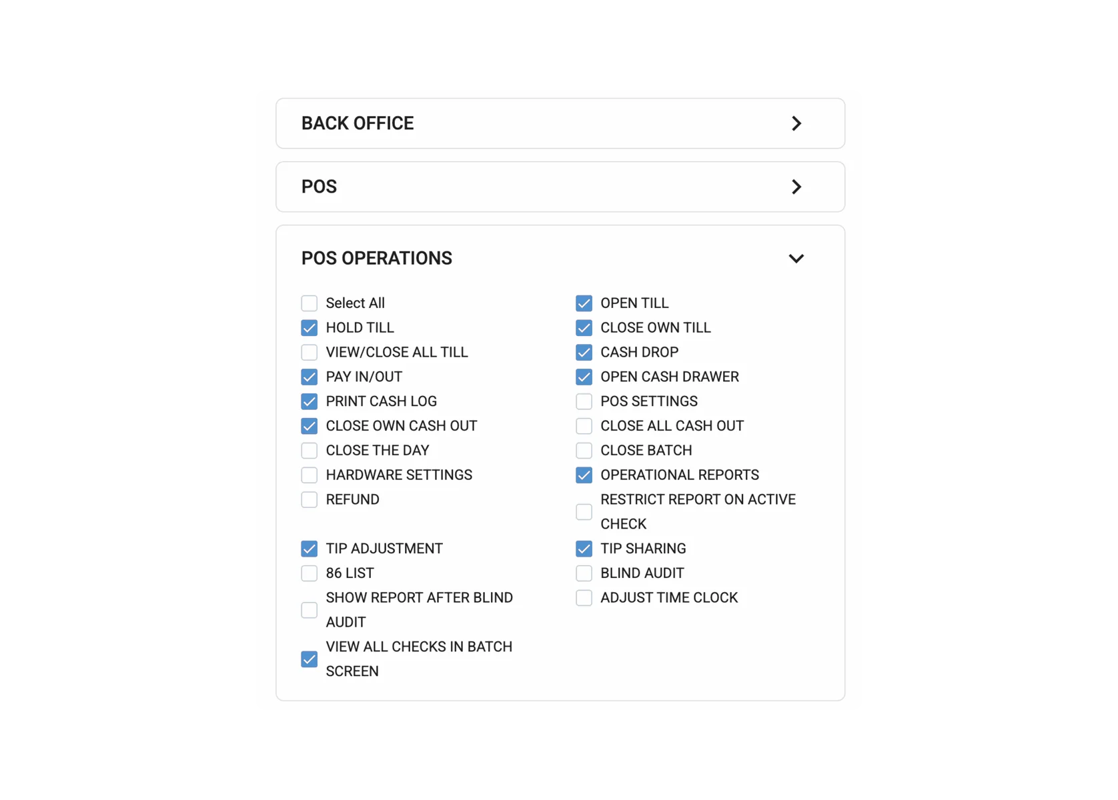Enable the POS Settings checkbox

[584, 401]
